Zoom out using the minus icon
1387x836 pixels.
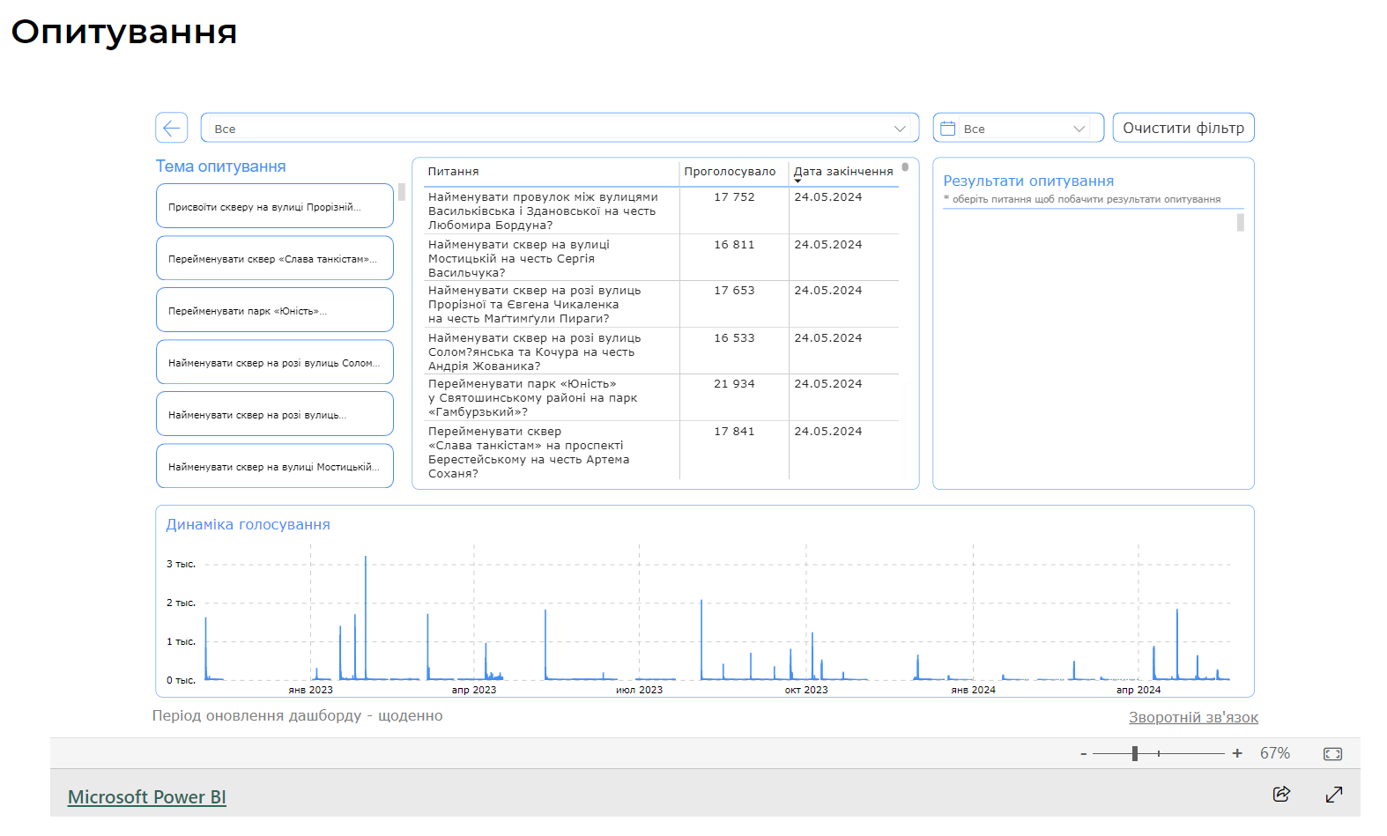(1083, 753)
